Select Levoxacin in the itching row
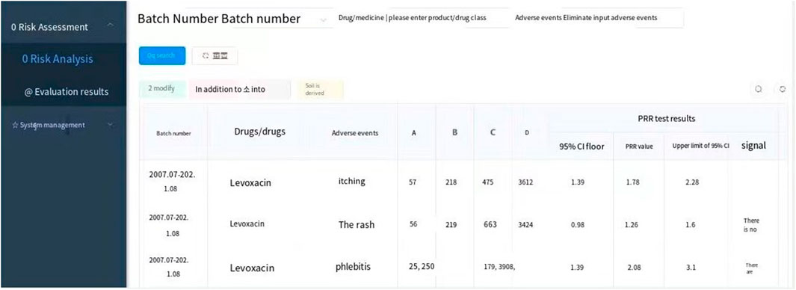The height and width of the screenshot is (290, 796). click(251, 183)
